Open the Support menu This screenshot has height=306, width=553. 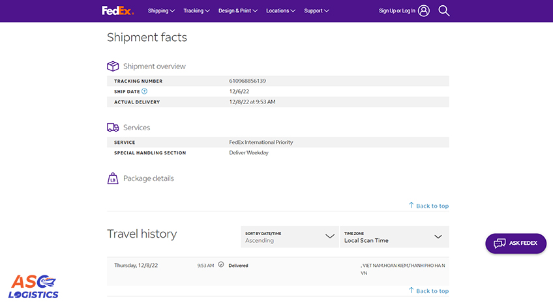pos(316,11)
